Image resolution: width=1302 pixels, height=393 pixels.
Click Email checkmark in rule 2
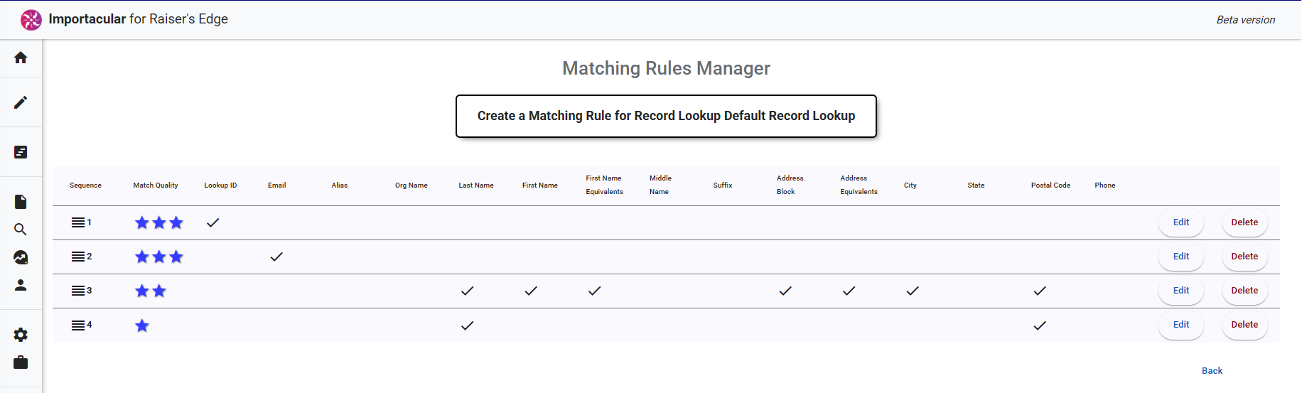click(x=276, y=257)
